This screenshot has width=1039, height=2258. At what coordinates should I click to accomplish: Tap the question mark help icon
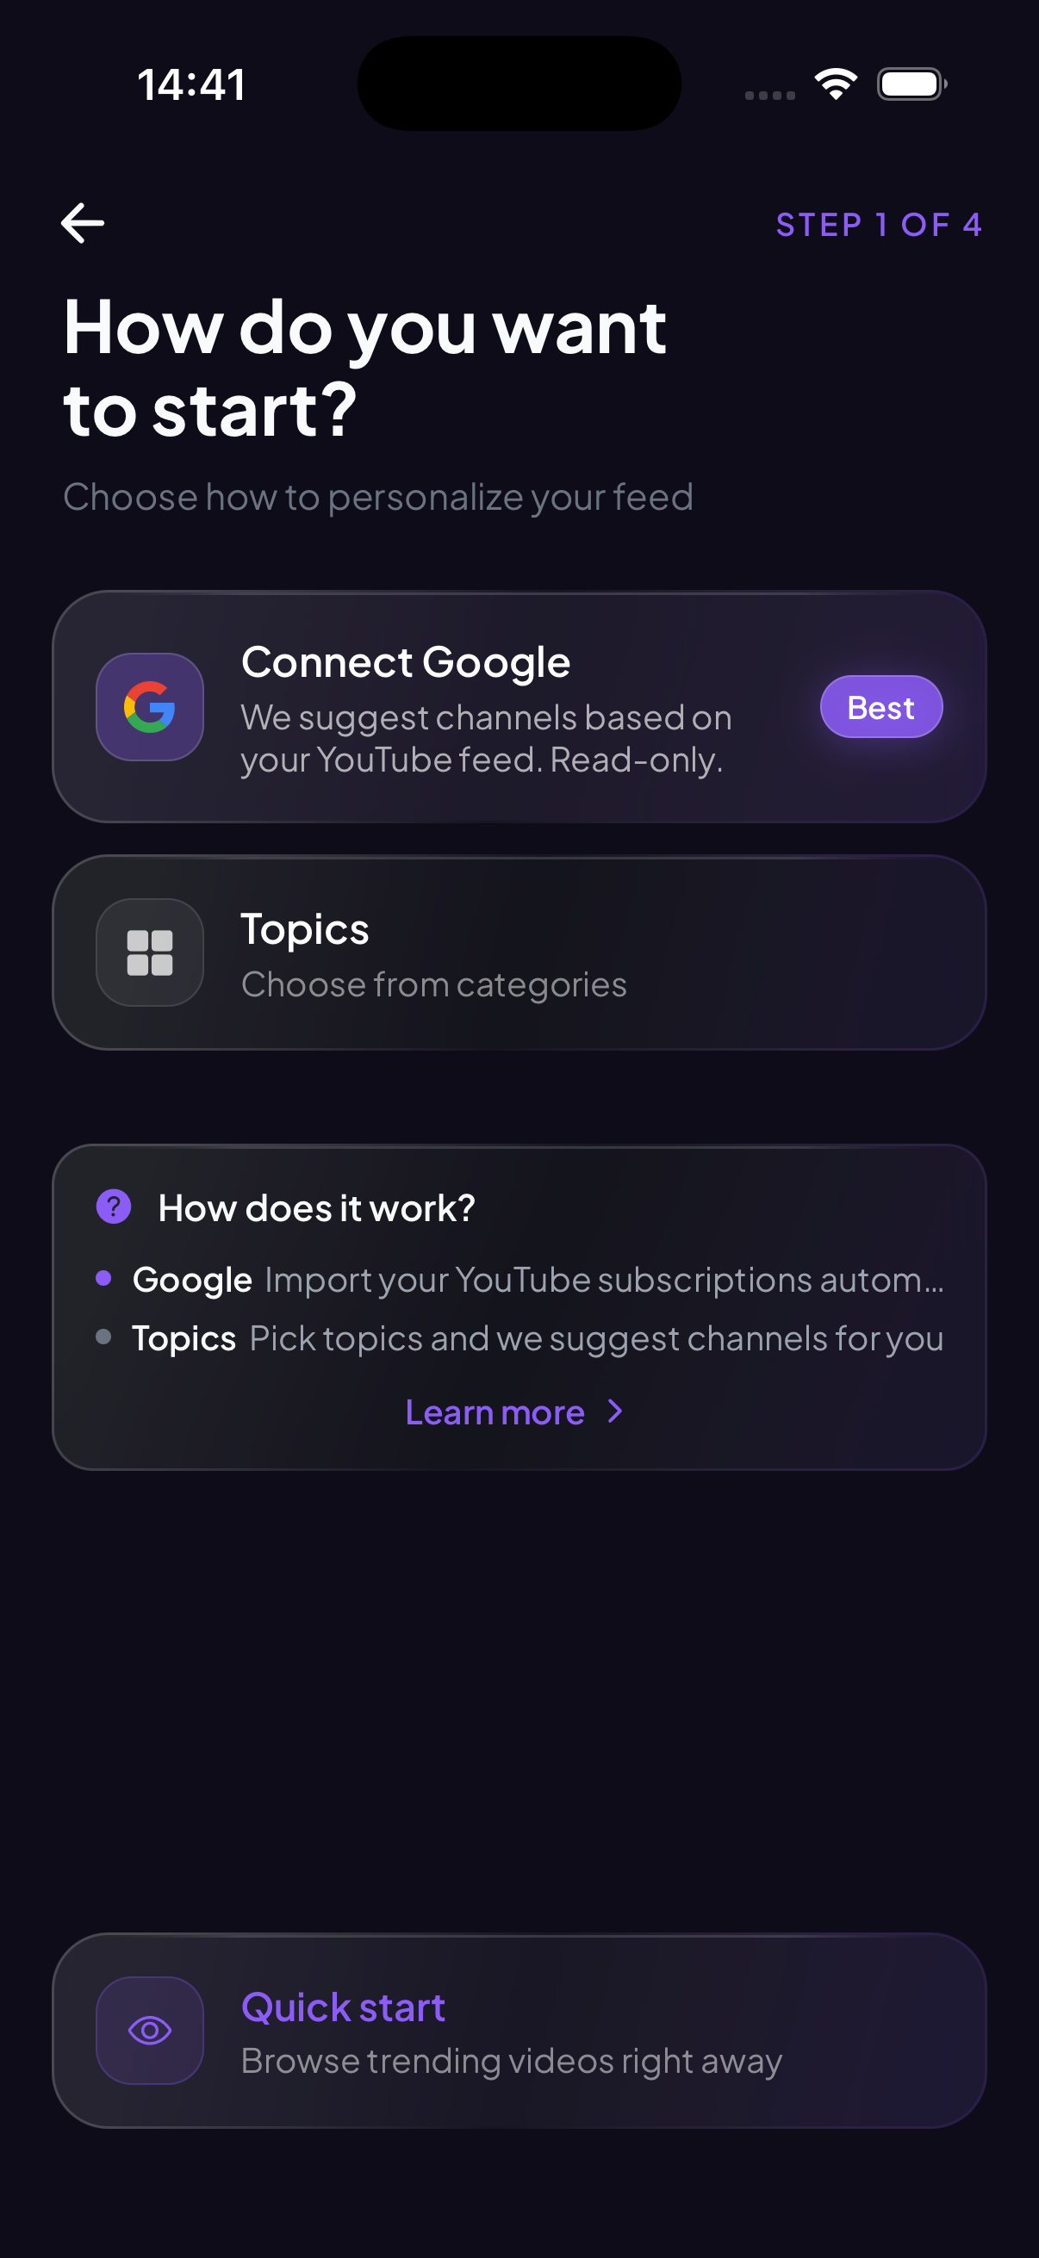pos(114,1207)
